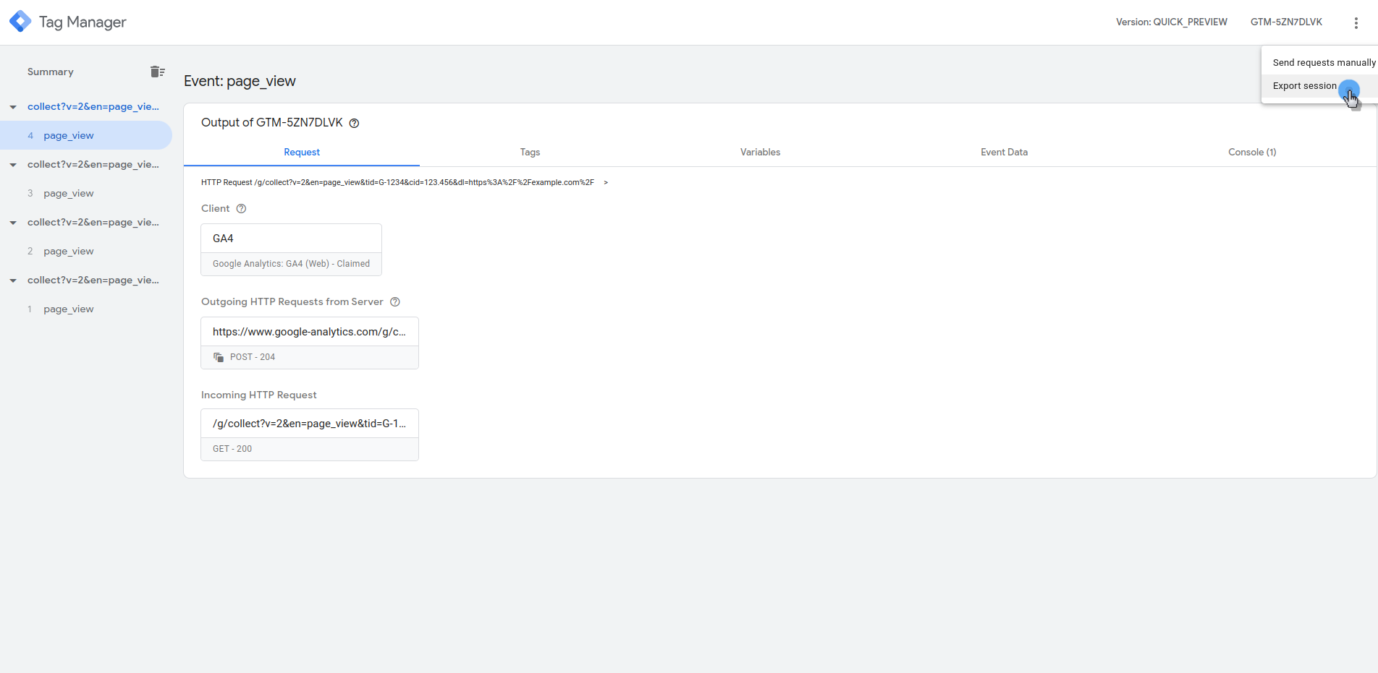The width and height of the screenshot is (1378, 673).
Task: Switch to the Tags tab
Action: click(x=530, y=153)
